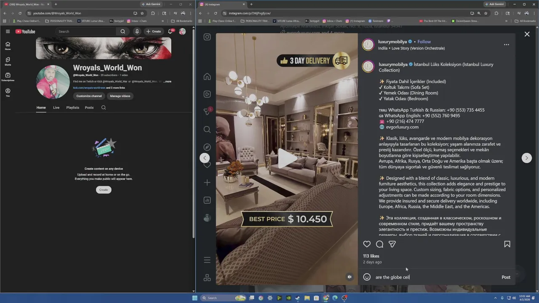Viewport: 539px width, 303px height.
Task: Open Instagram Explore compass icon
Action: (207, 147)
